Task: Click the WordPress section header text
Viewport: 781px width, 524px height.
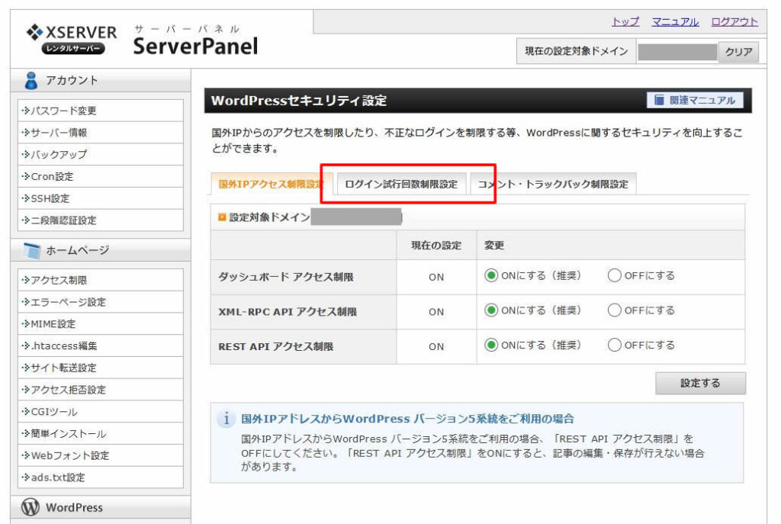Action: [74, 507]
